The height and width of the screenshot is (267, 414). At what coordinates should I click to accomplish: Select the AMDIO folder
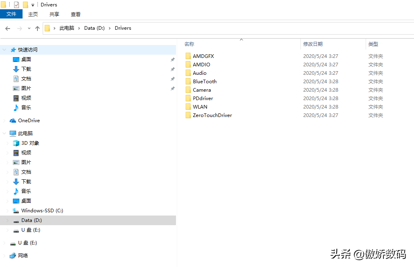[201, 64]
